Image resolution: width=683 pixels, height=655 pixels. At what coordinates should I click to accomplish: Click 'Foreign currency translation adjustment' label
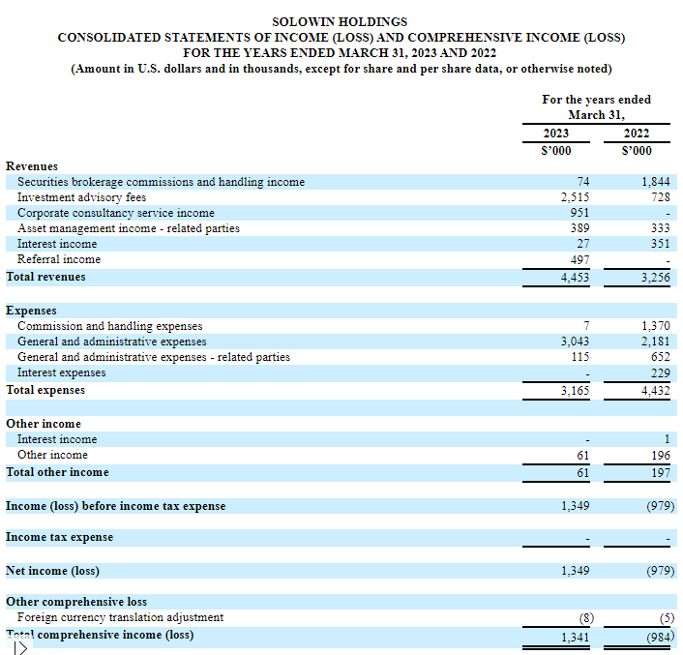click(x=120, y=618)
